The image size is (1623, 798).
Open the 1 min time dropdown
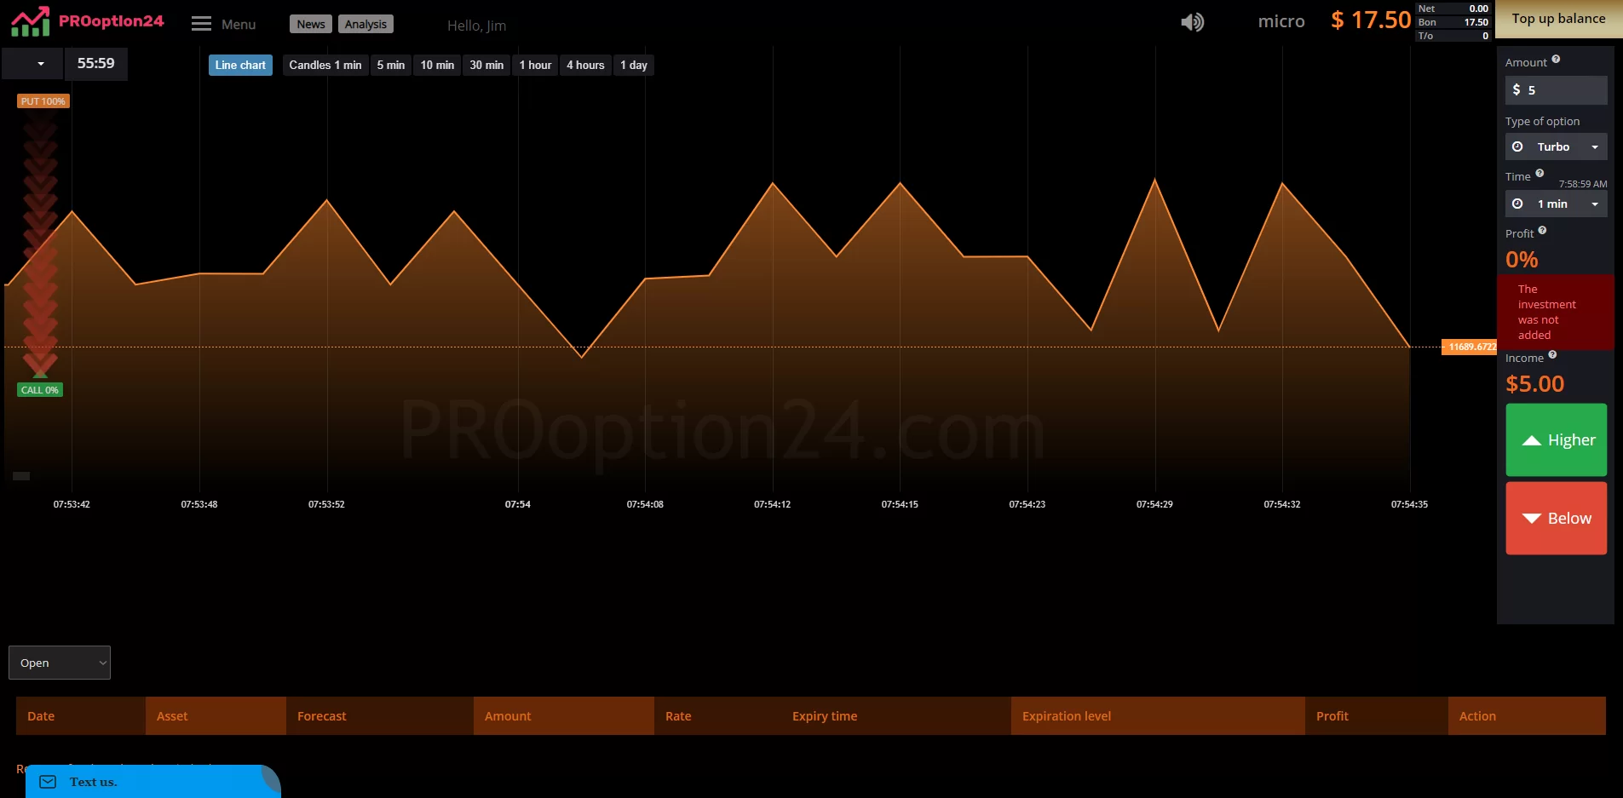[x=1556, y=204]
